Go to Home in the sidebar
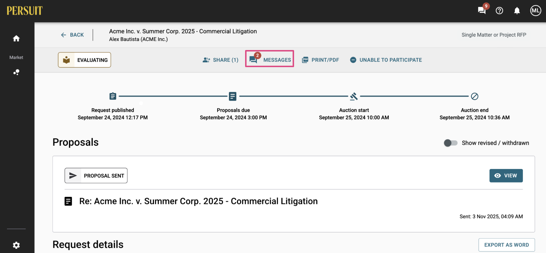546x253 pixels. tap(16, 38)
